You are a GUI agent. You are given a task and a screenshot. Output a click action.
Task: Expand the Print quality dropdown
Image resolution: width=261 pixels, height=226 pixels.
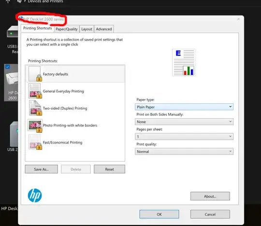tap(184, 152)
